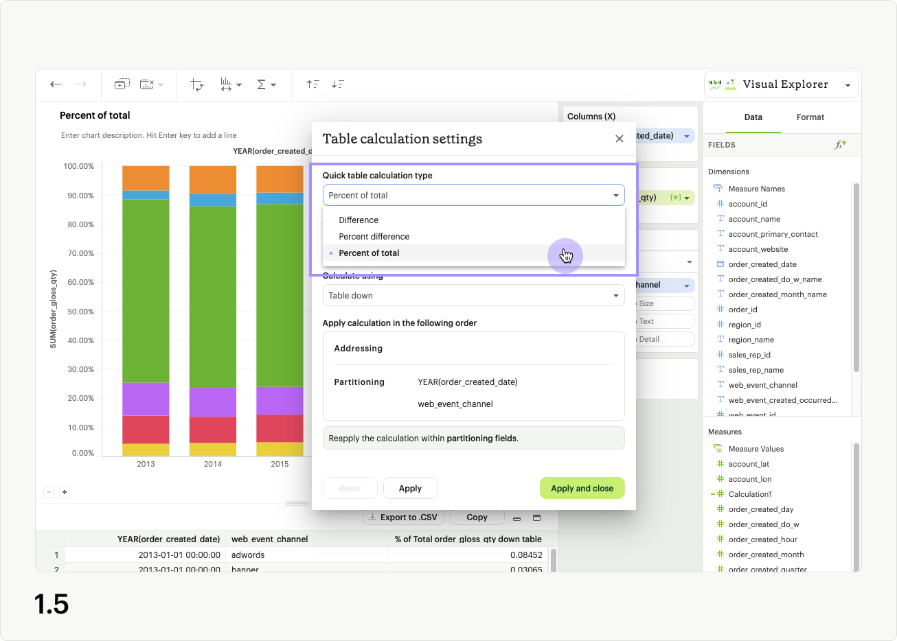Click the duplicate chart icon

pyautogui.click(x=122, y=84)
